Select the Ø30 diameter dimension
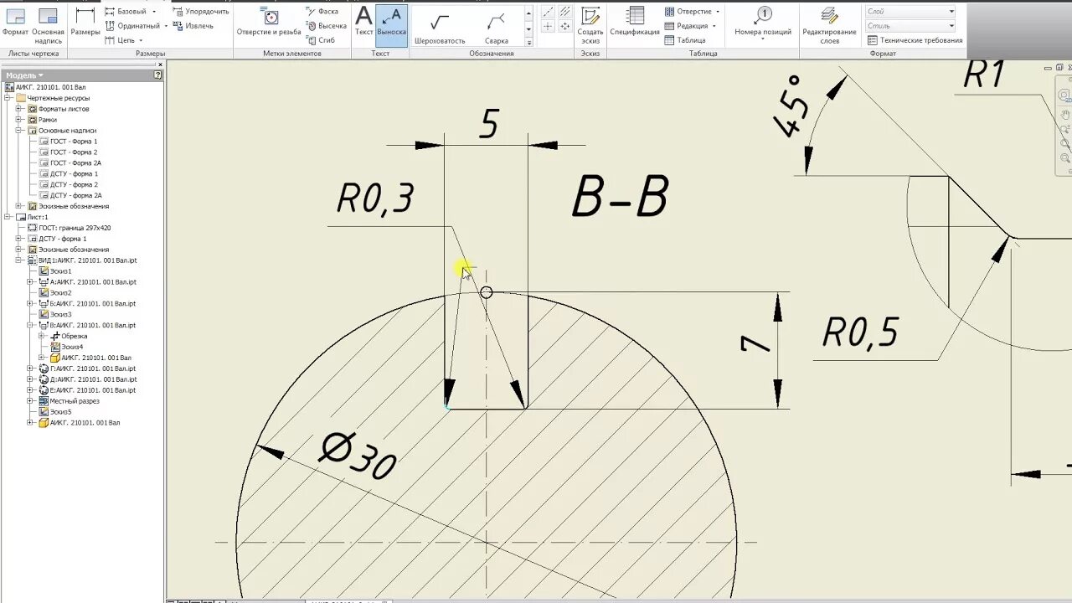The width and height of the screenshot is (1072, 603). point(358,456)
